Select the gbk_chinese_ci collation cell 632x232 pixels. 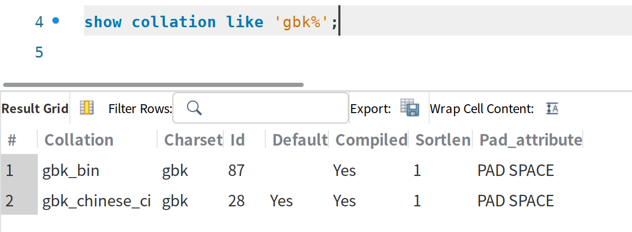pos(97,201)
